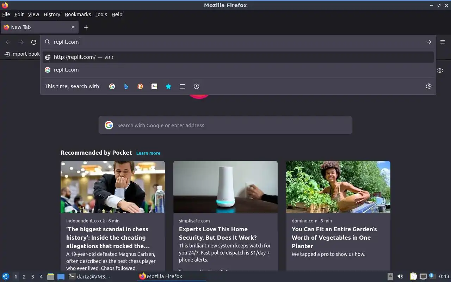Open the home security article thumbnail
451x282 pixels.
tap(225, 187)
